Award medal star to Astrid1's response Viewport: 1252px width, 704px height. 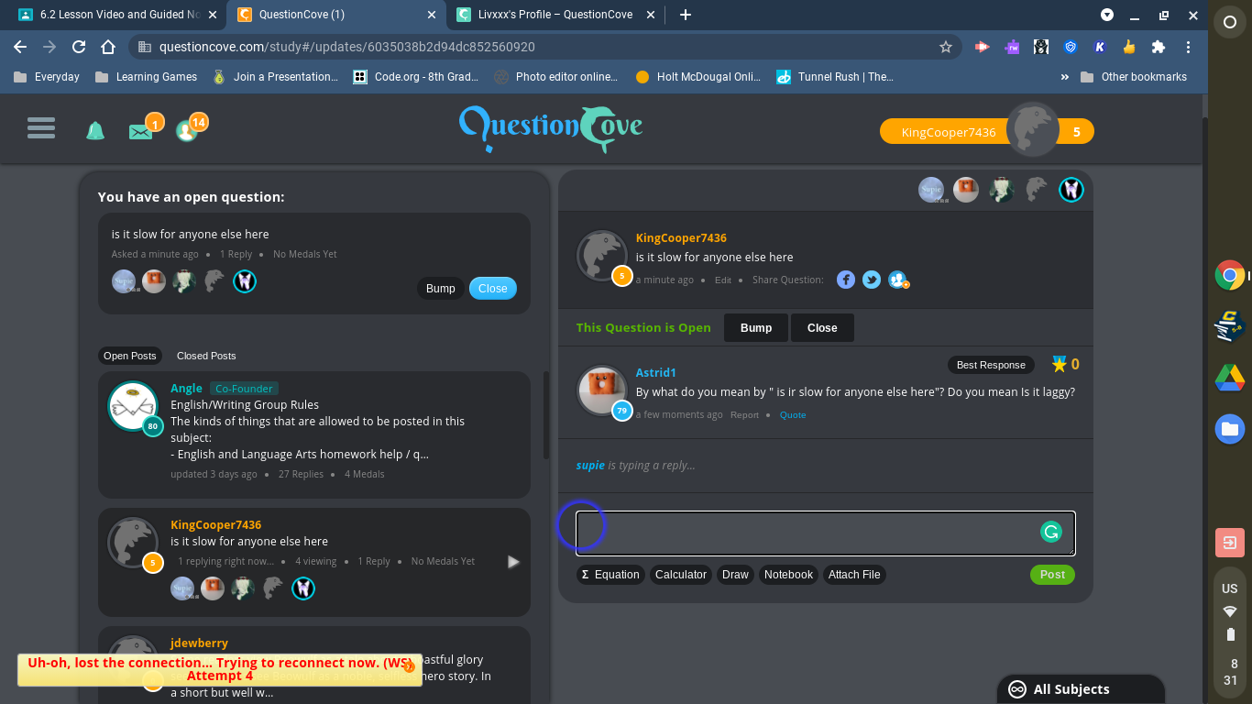click(1060, 365)
